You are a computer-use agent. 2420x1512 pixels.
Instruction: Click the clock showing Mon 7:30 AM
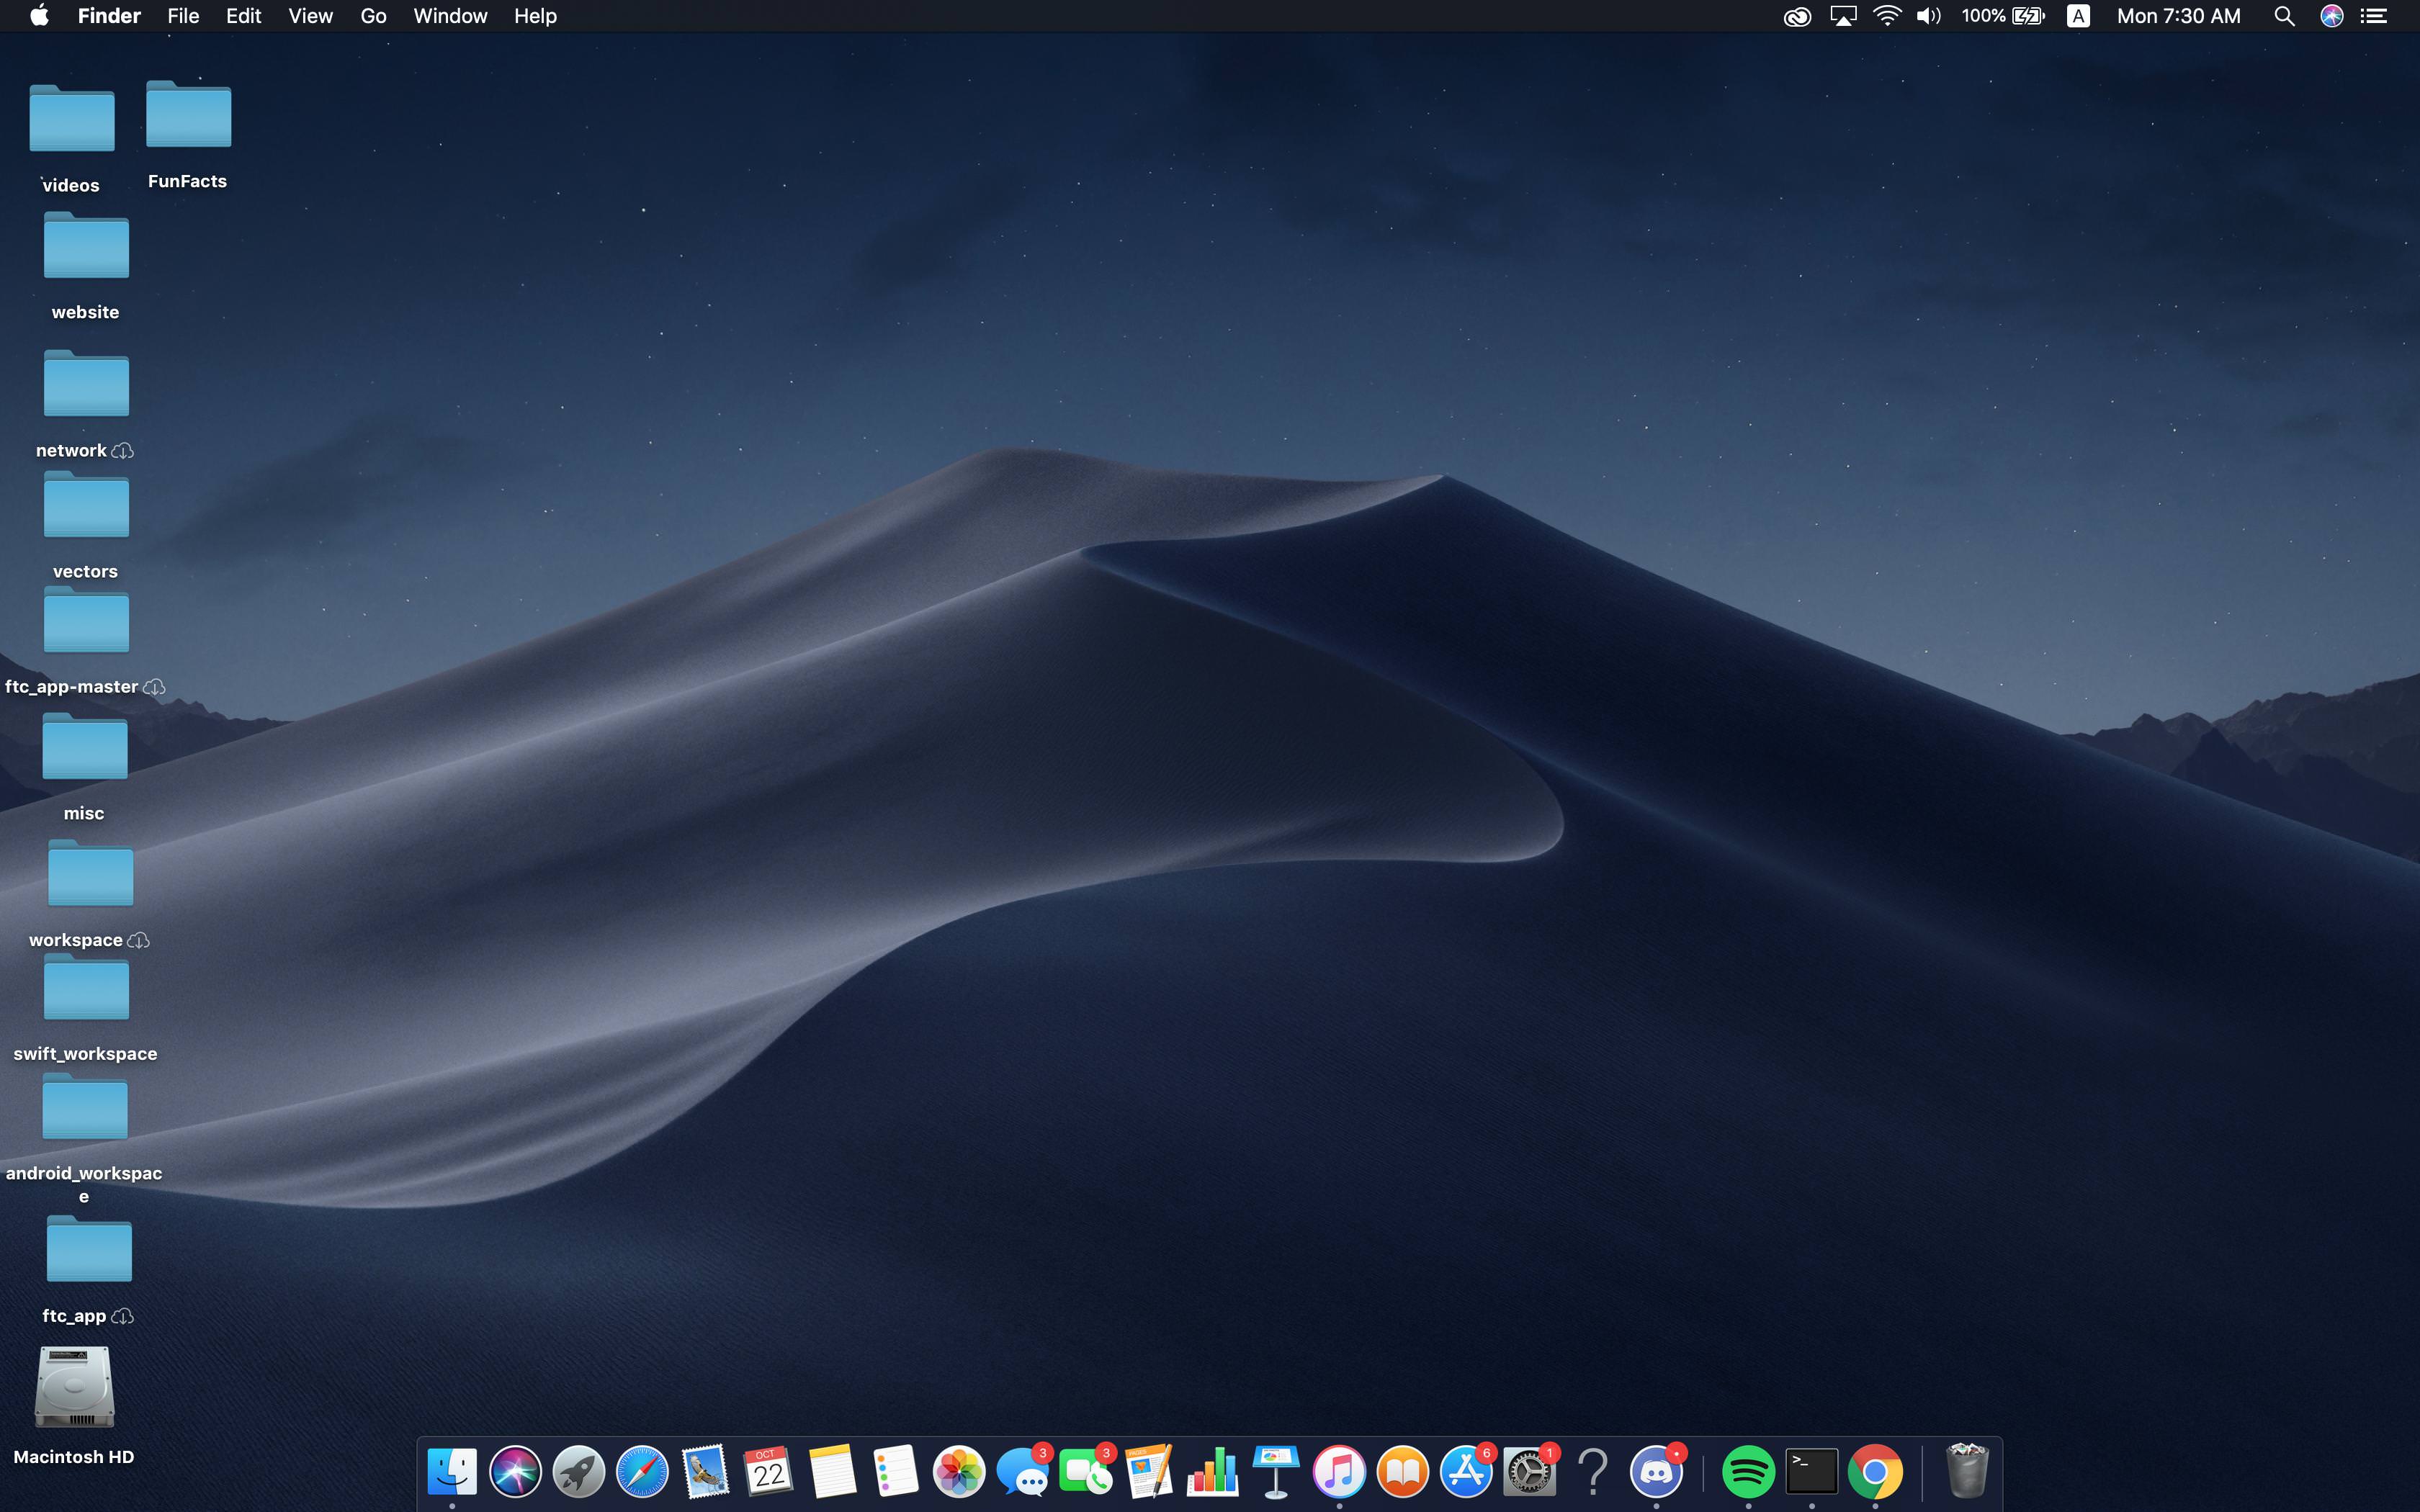point(2178,16)
